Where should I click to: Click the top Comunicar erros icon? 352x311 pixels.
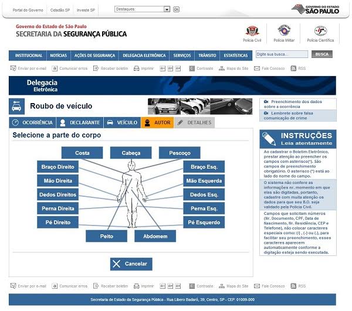point(55,69)
